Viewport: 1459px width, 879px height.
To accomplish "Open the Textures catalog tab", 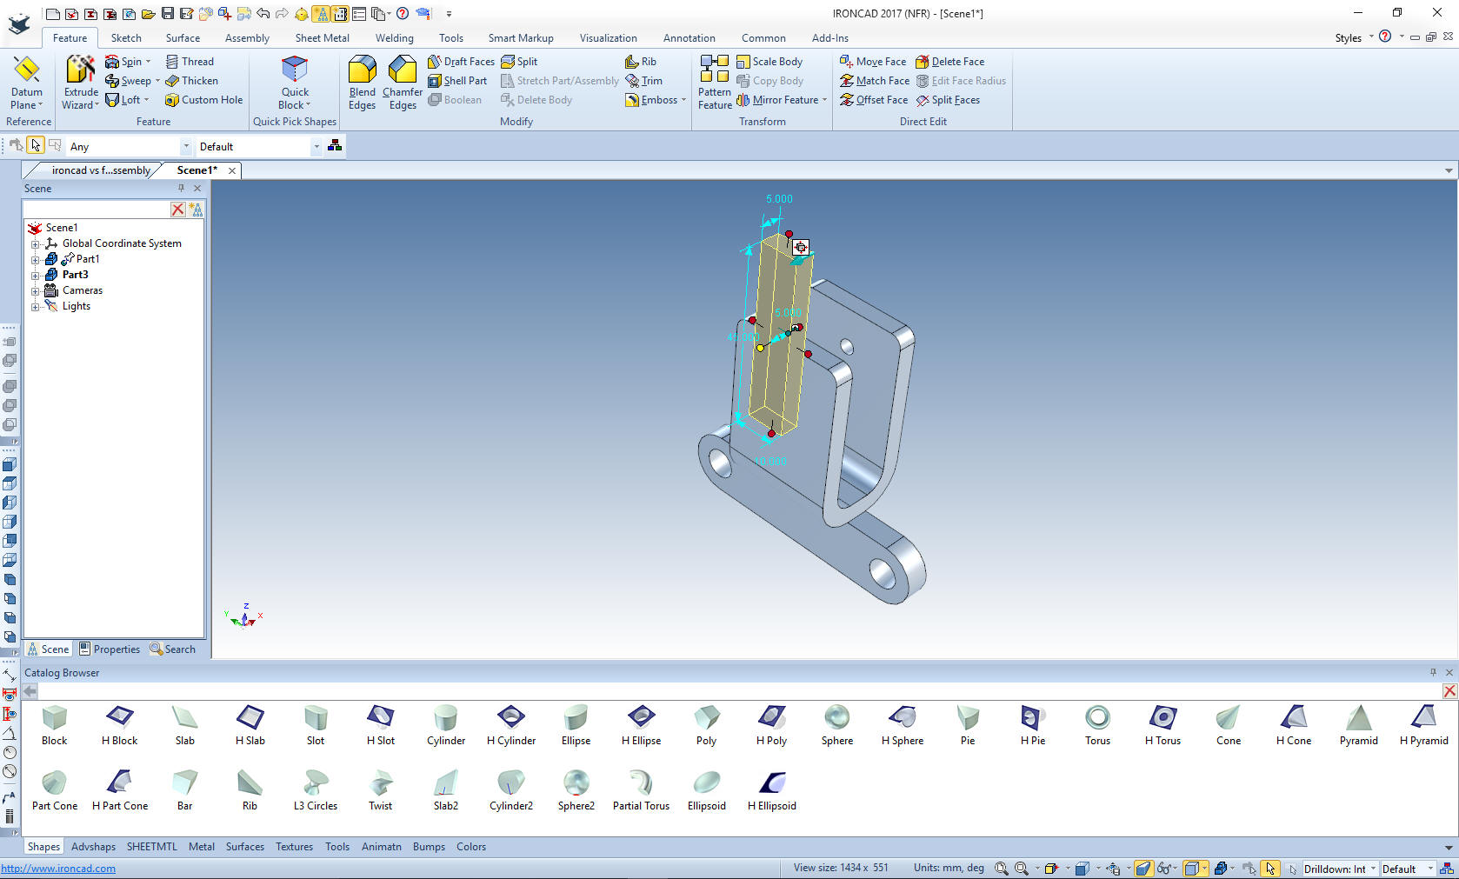I will (x=294, y=847).
